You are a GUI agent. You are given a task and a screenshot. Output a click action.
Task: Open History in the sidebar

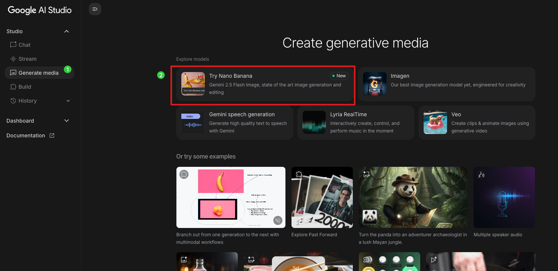pos(39,101)
